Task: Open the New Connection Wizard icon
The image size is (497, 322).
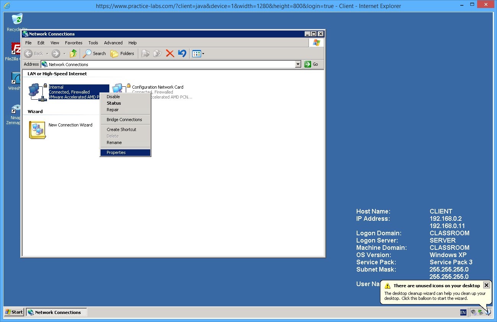Action: pyautogui.click(x=37, y=130)
